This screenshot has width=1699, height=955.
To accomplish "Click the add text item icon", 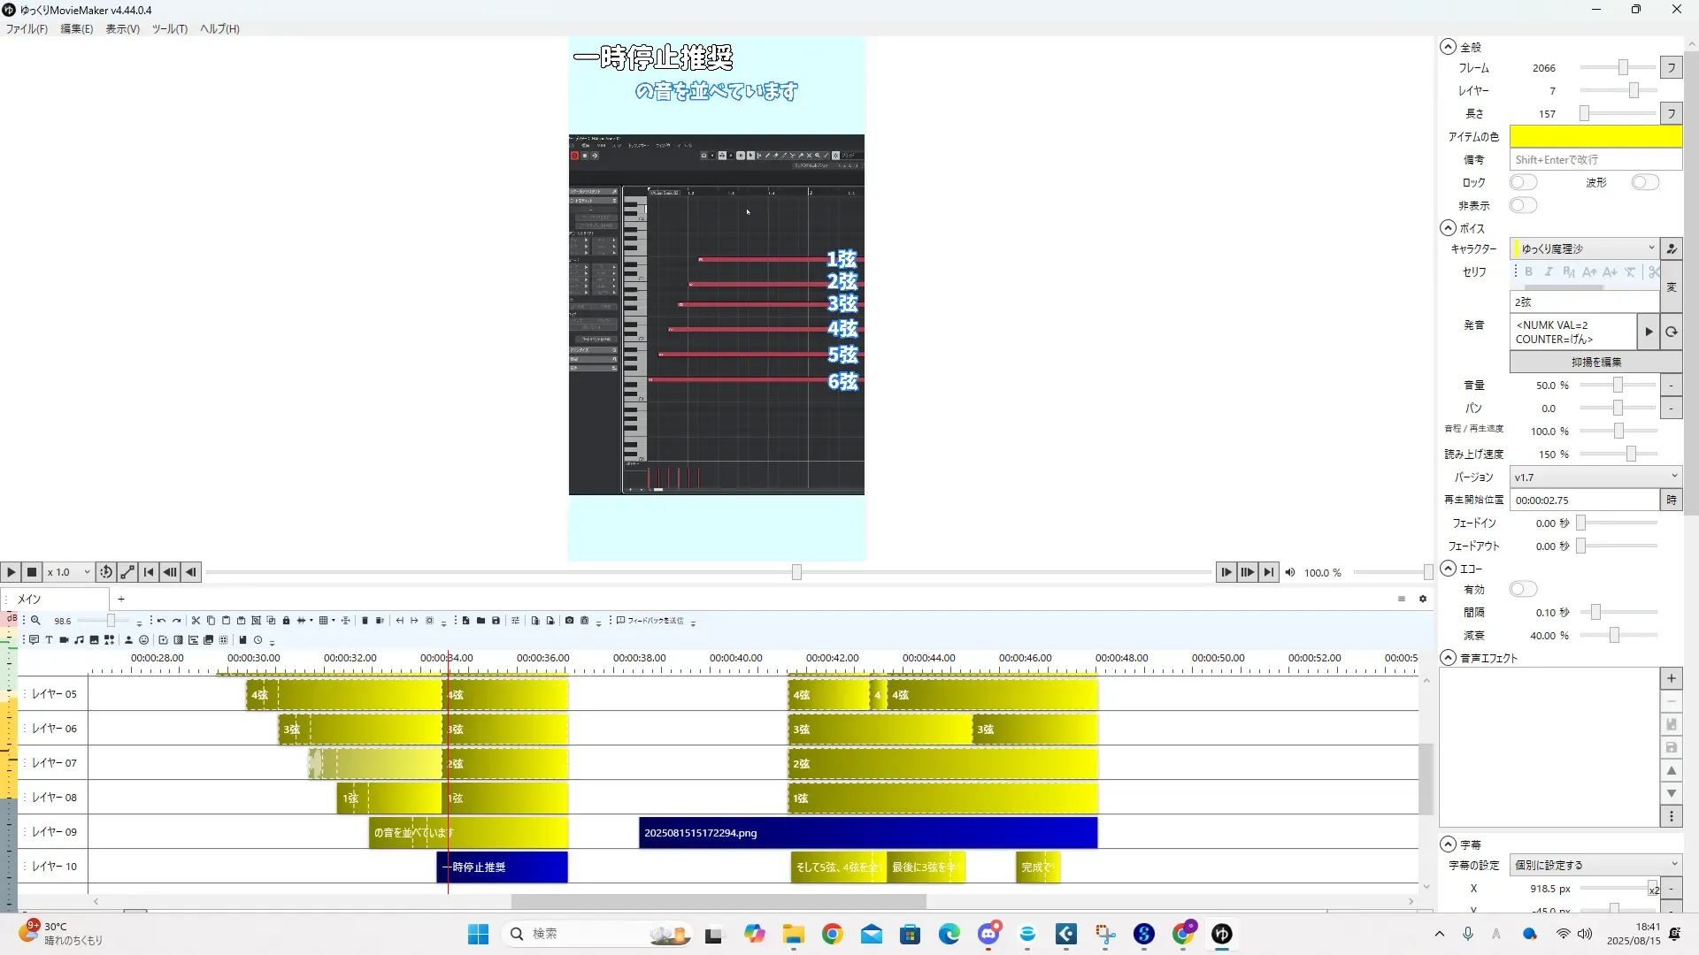I will tap(49, 640).
